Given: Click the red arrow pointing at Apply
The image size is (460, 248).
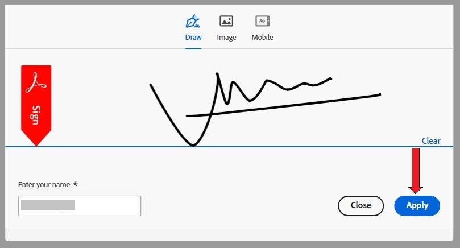Looking at the screenshot, I should [x=416, y=170].
